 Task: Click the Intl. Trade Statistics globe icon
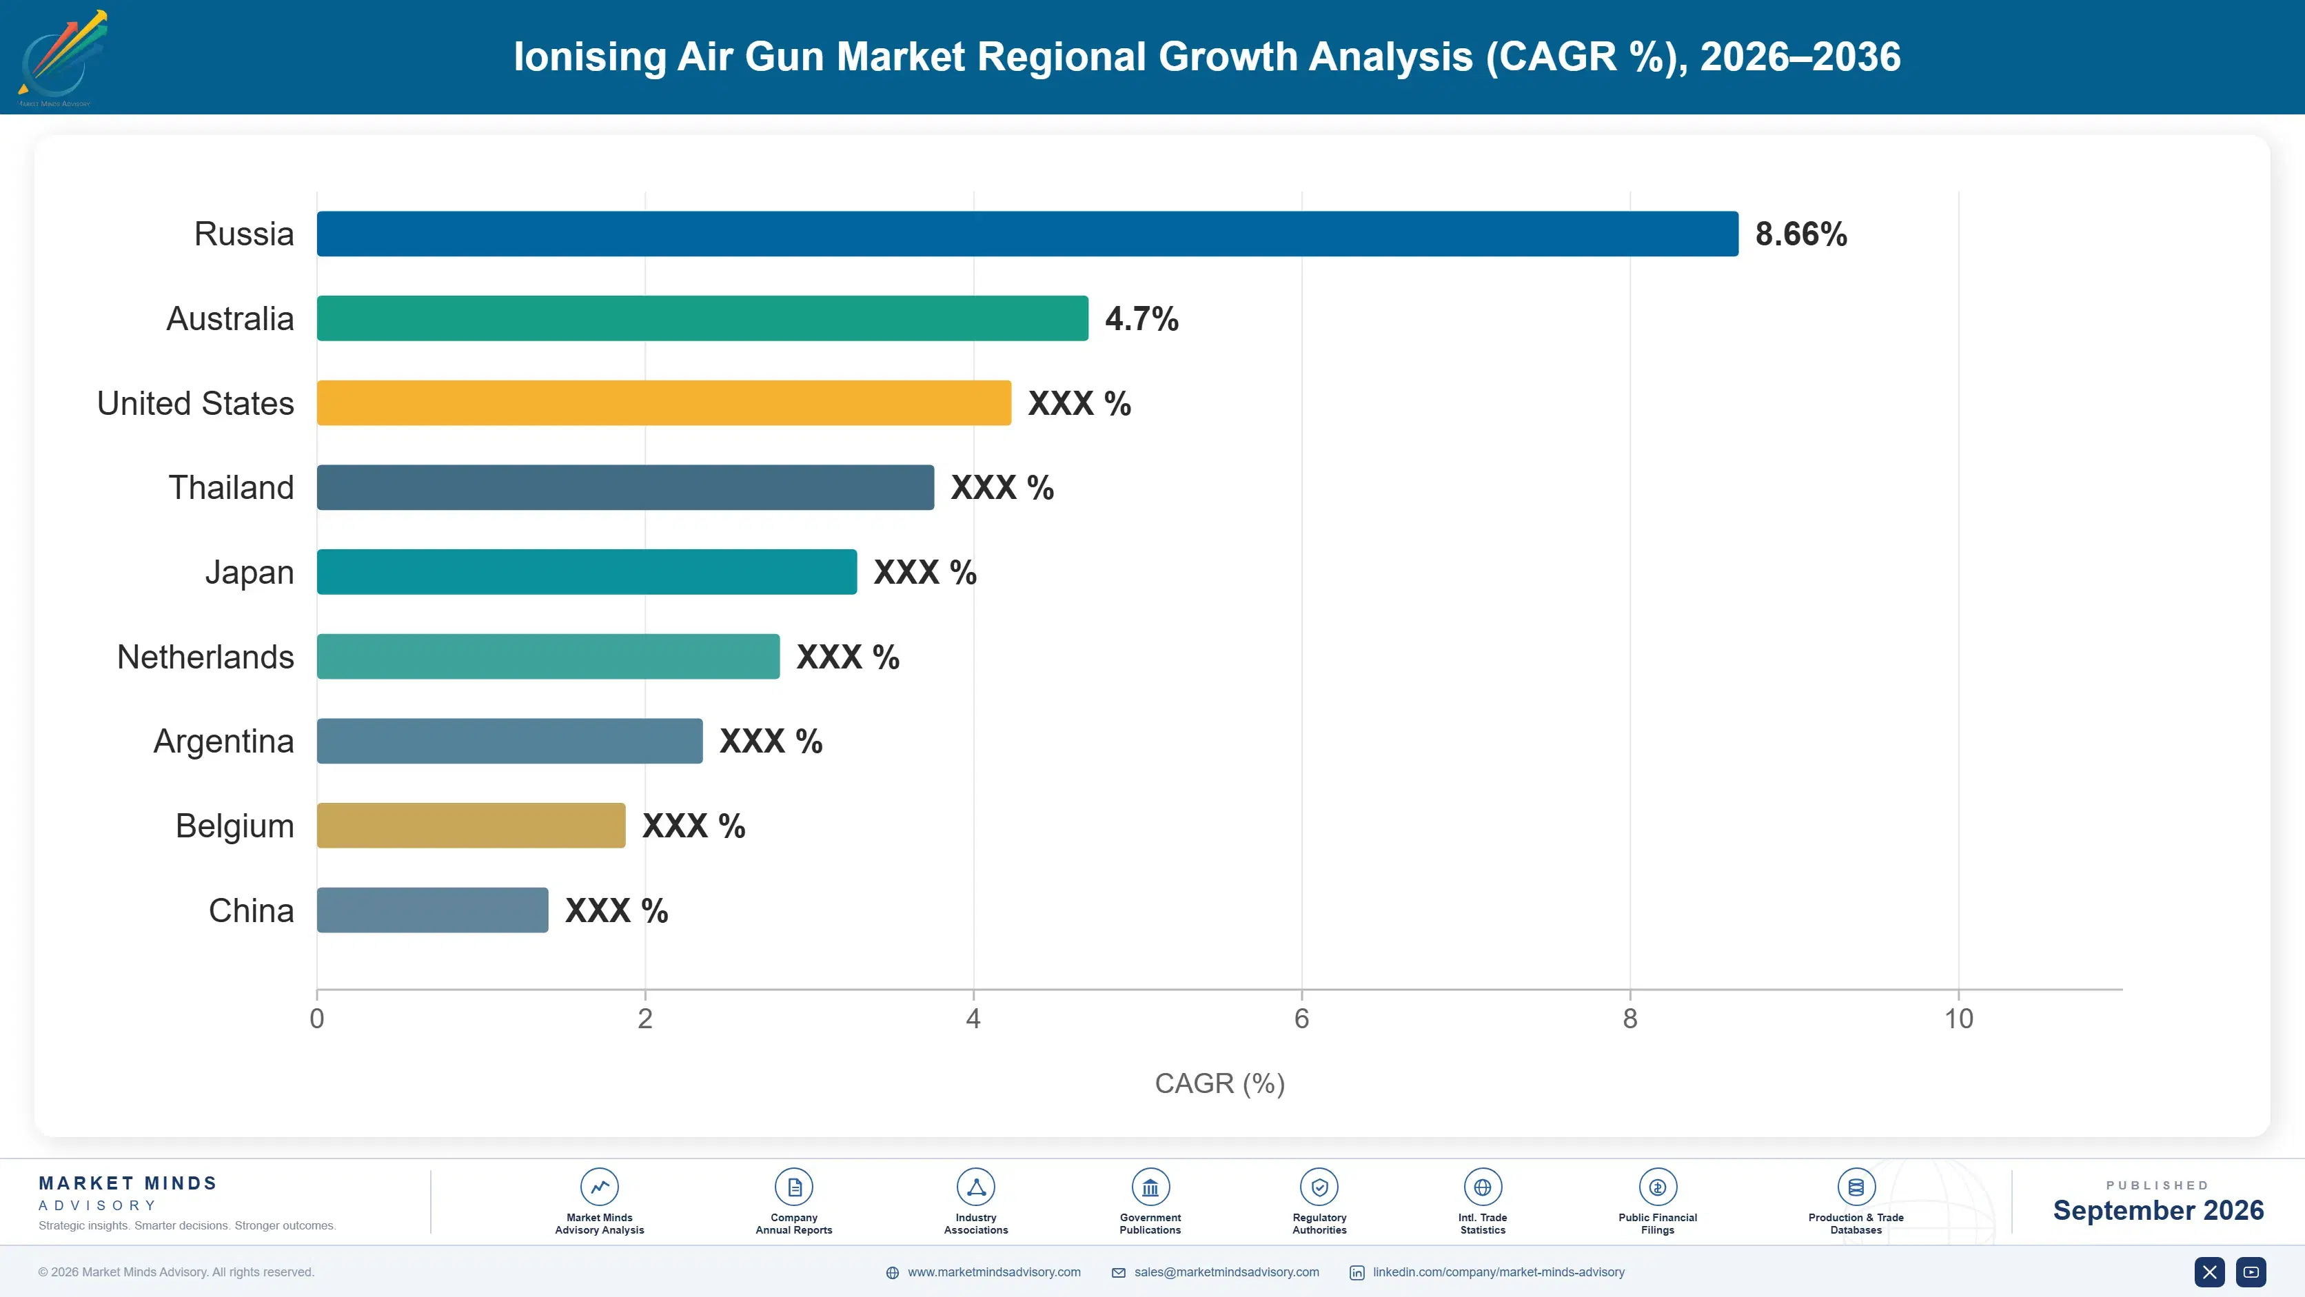click(1483, 1187)
